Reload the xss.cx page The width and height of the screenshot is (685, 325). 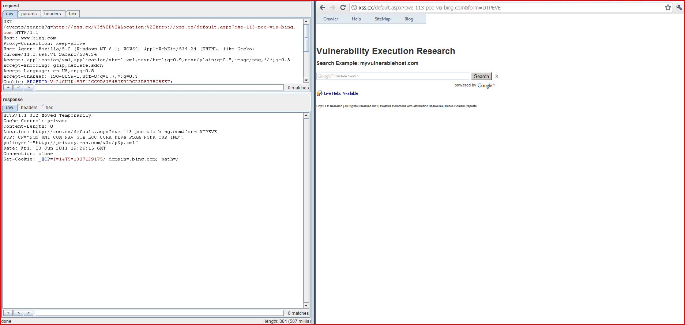tap(343, 7)
